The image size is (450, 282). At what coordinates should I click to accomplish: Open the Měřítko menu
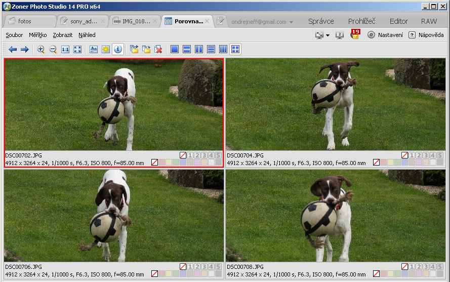point(38,35)
